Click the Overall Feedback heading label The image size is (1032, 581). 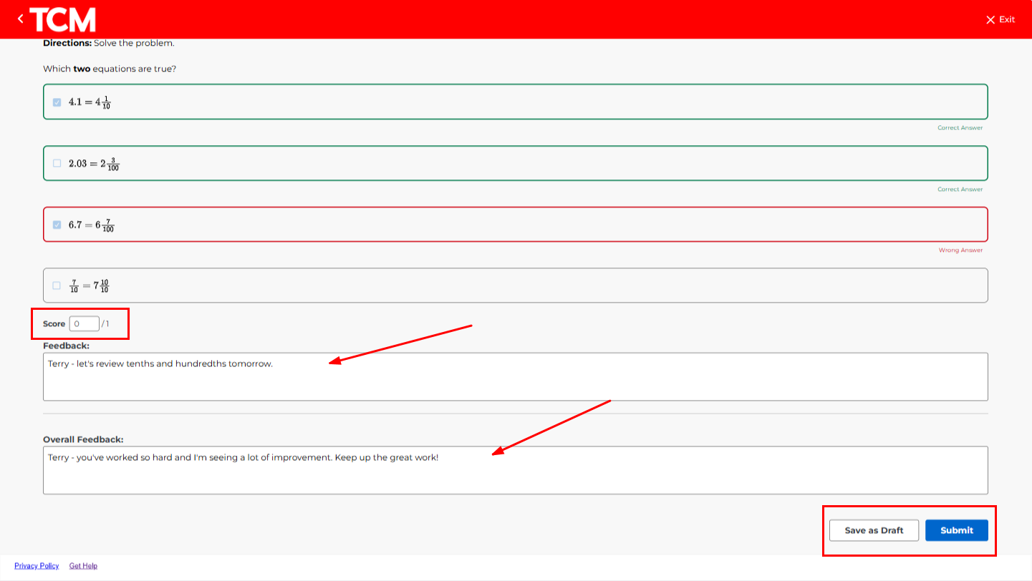83,439
